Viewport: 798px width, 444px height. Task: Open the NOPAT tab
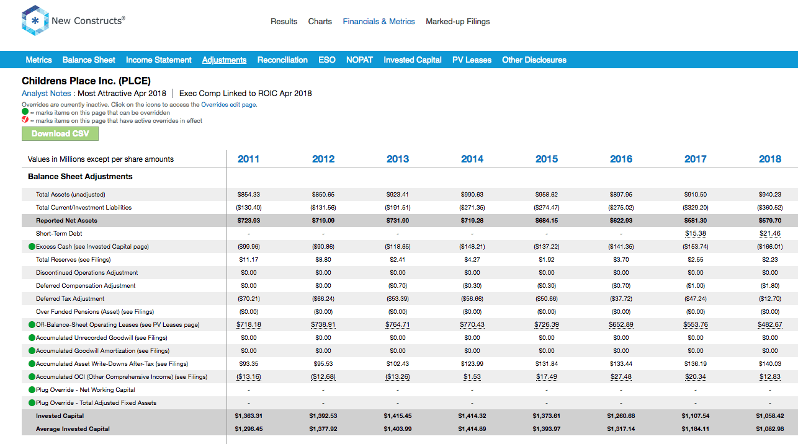360,60
